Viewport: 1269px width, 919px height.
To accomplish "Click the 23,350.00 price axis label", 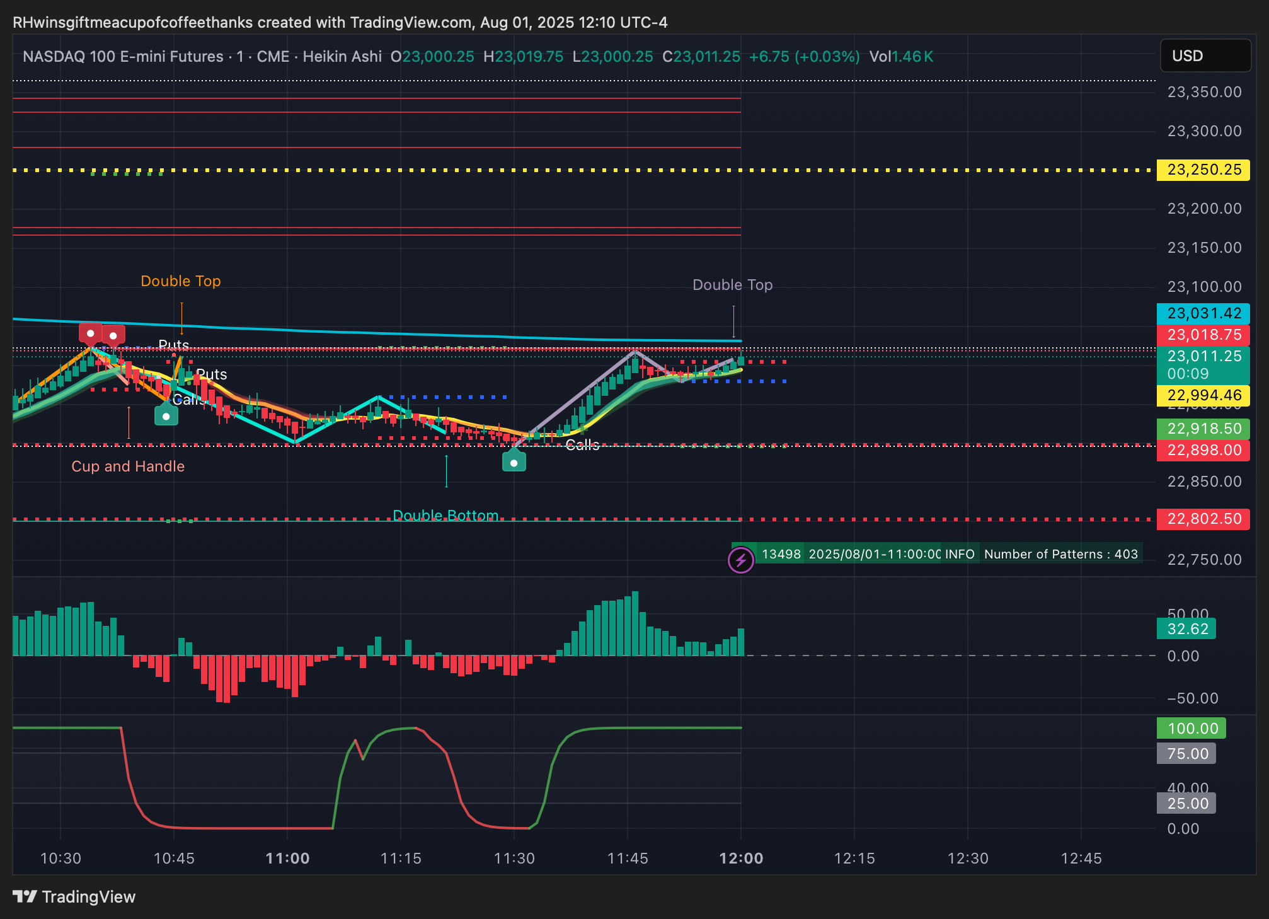I will pos(1204,92).
